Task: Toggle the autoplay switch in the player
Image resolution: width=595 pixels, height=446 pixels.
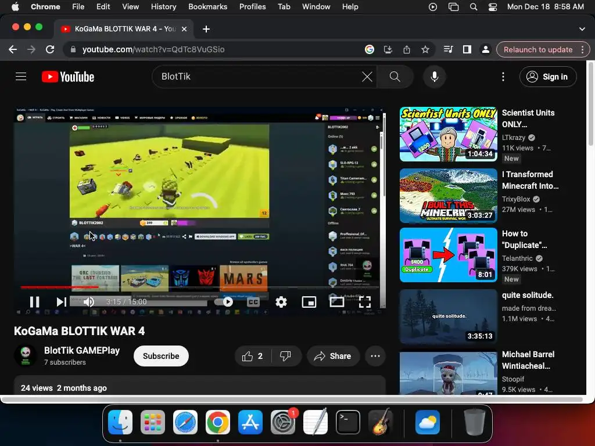Action: [224, 302]
